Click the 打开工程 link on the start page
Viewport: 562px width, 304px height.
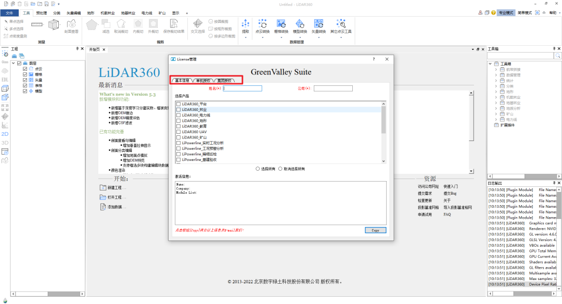pyautogui.click(x=114, y=197)
